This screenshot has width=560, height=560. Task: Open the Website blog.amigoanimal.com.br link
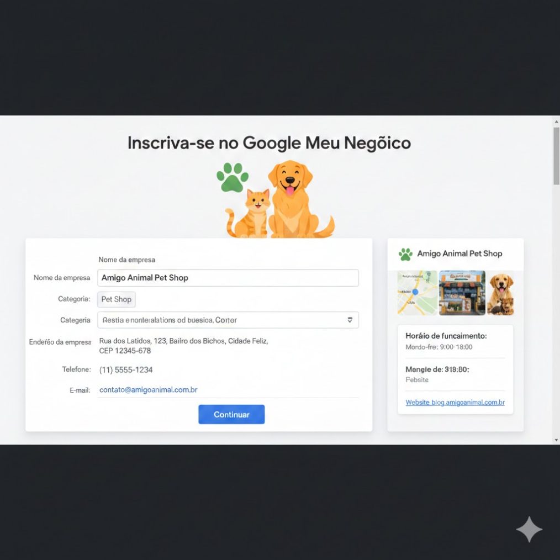click(455, 403)
